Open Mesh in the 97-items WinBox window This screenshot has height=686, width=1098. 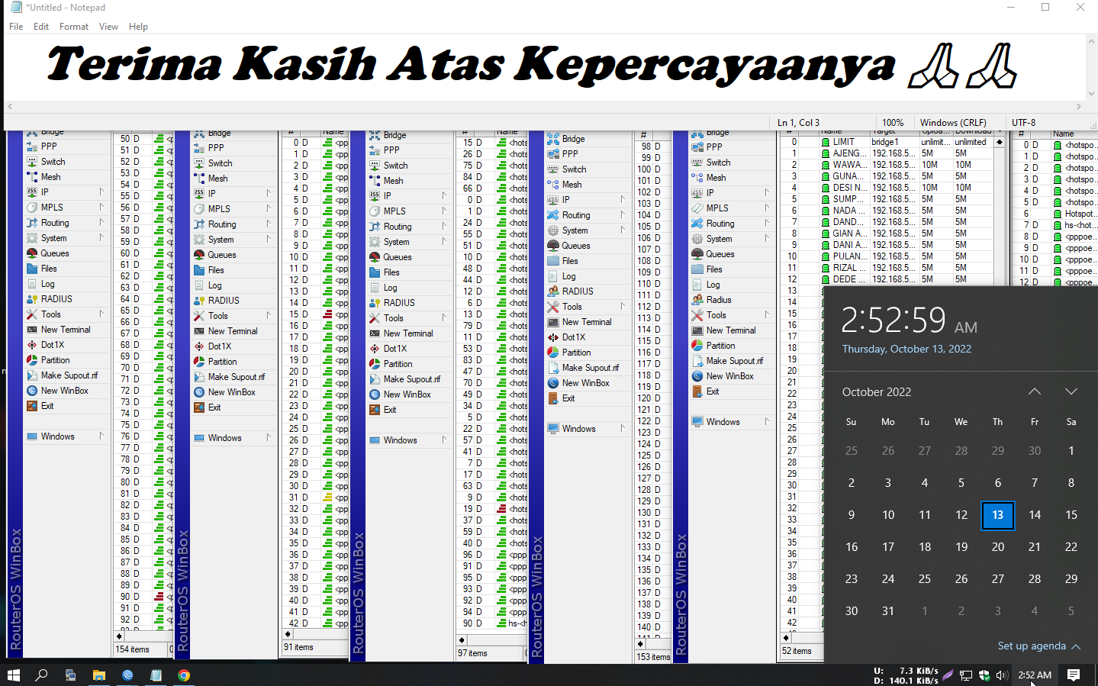[x=393, y=181]
